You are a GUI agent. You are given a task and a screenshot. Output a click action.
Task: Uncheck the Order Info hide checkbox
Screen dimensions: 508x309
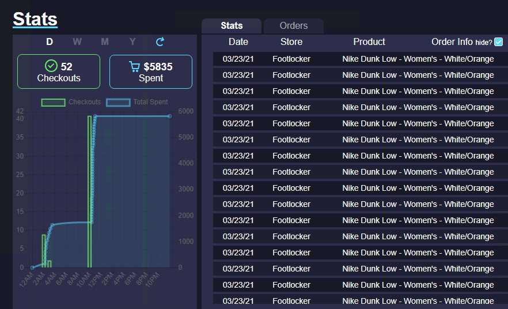pos(499,42)
